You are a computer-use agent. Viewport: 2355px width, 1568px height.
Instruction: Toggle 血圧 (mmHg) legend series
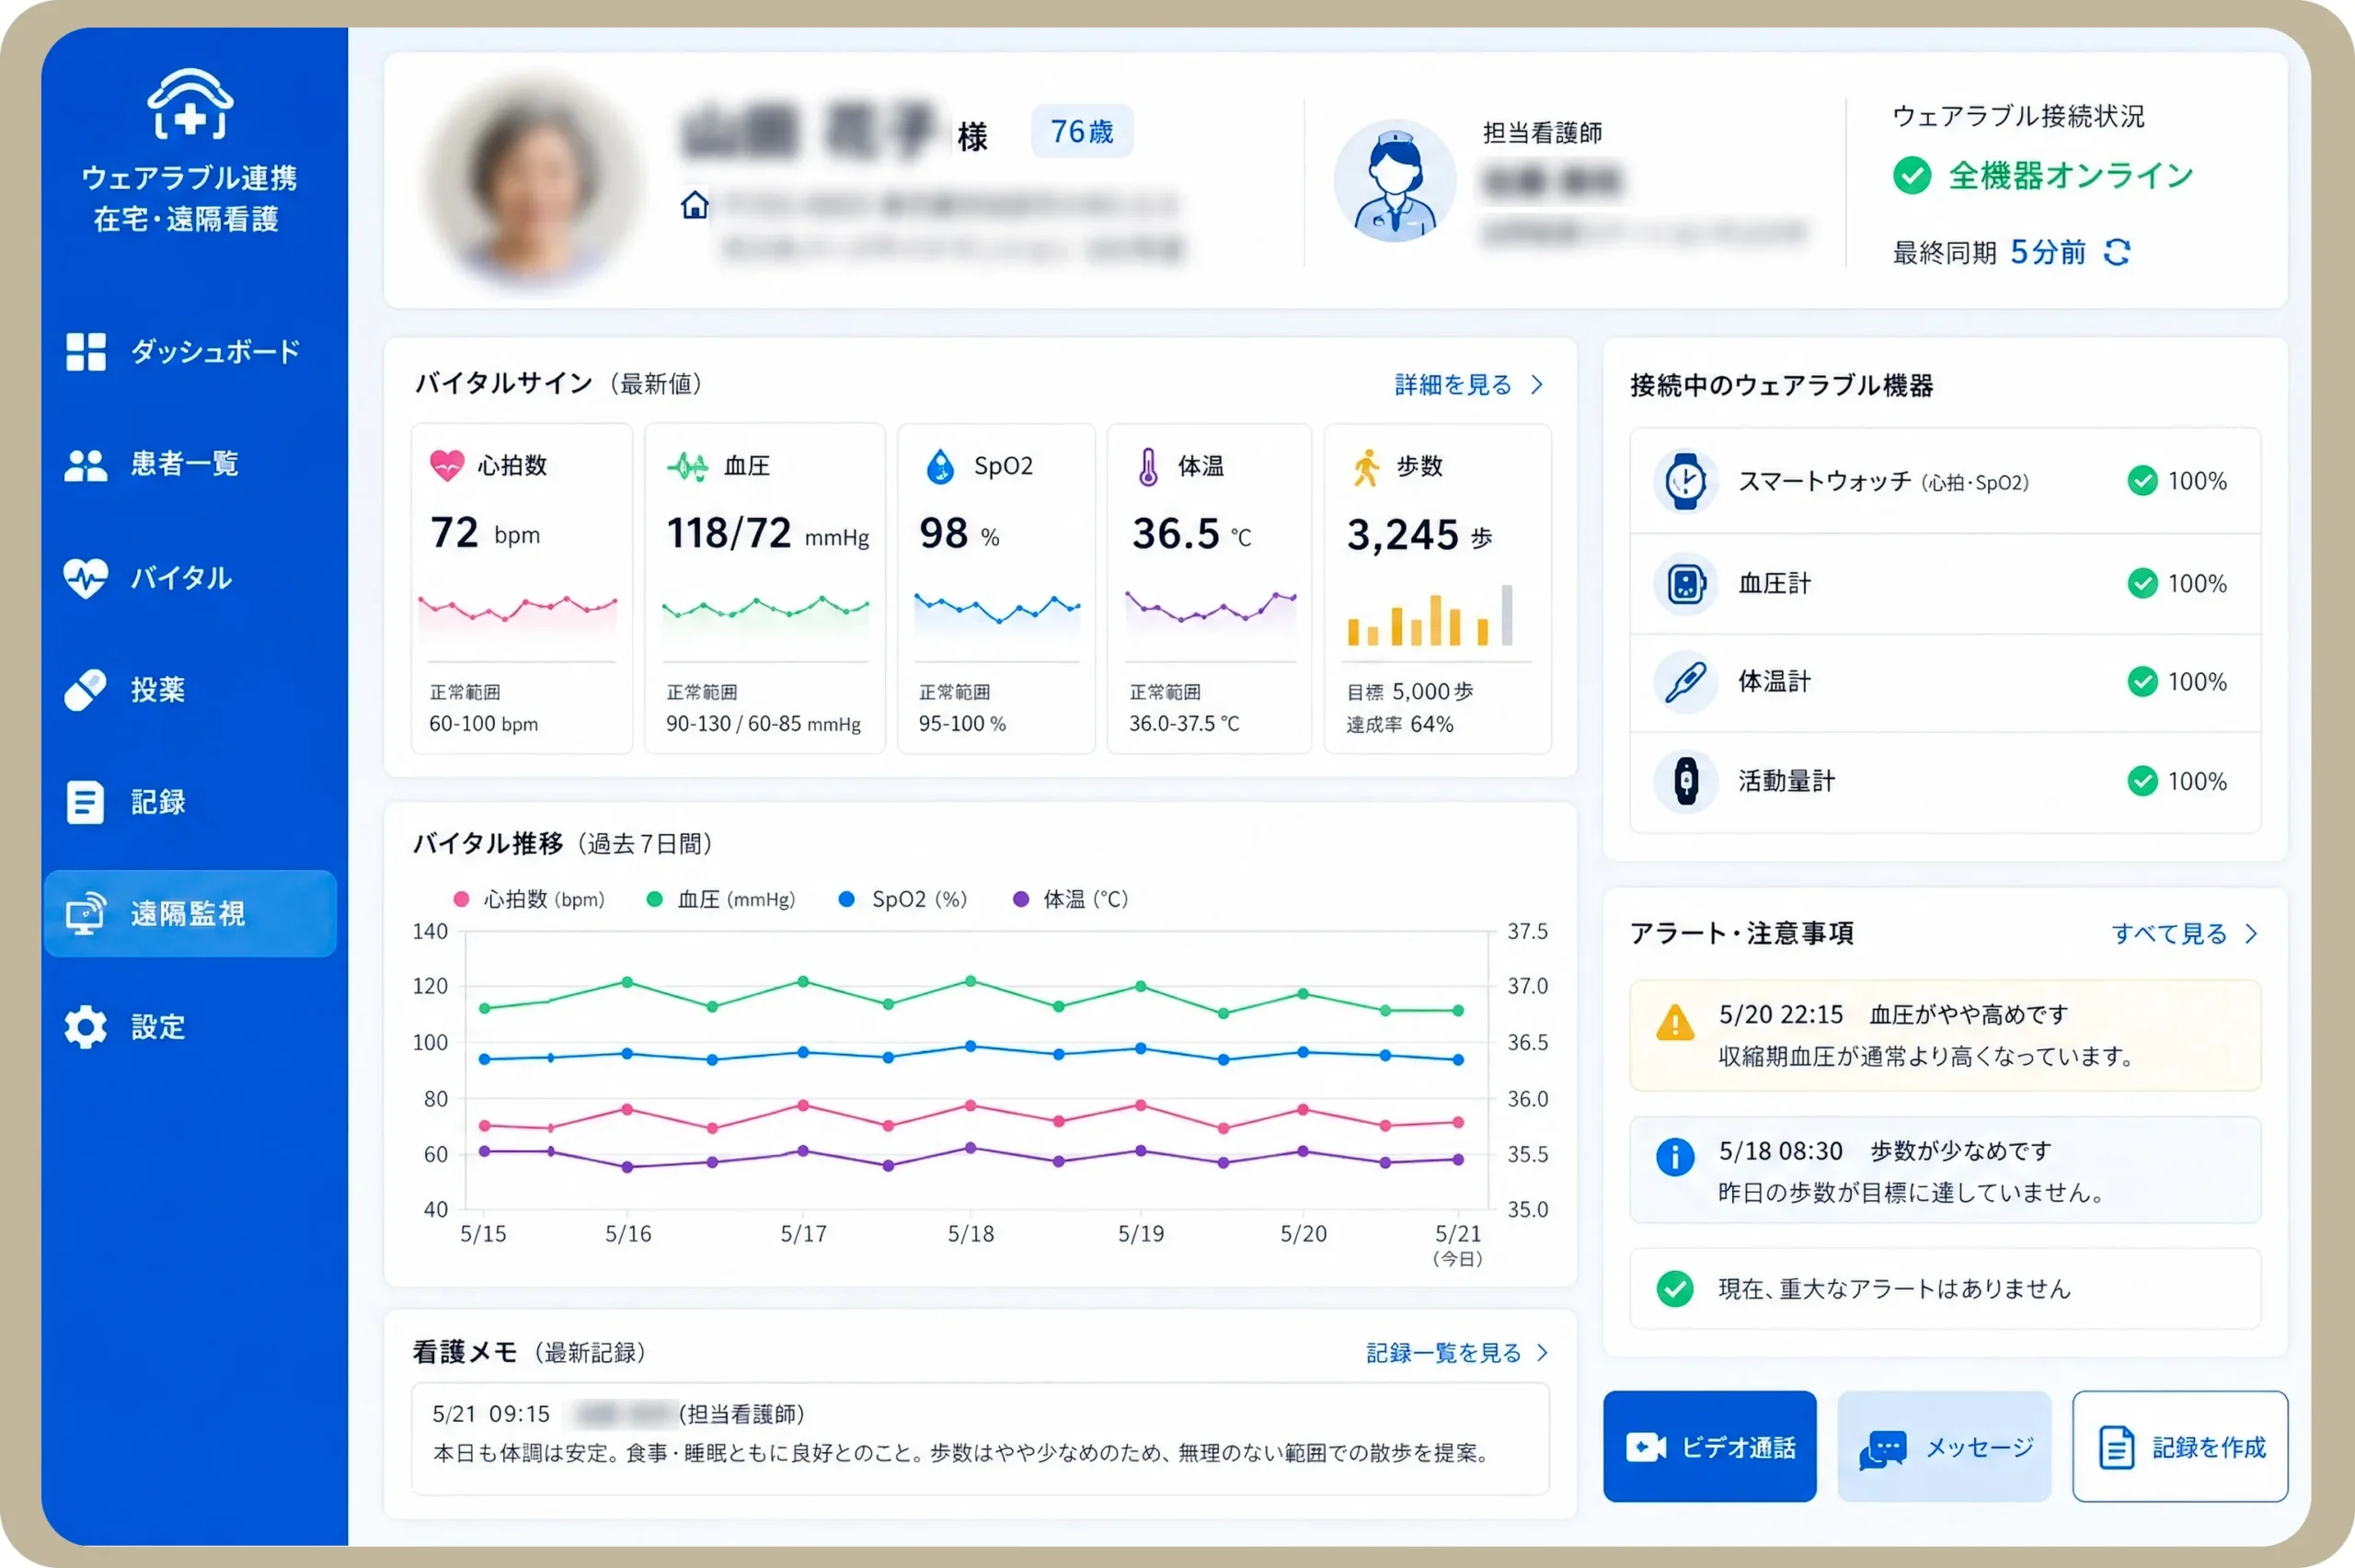point(721,899)
